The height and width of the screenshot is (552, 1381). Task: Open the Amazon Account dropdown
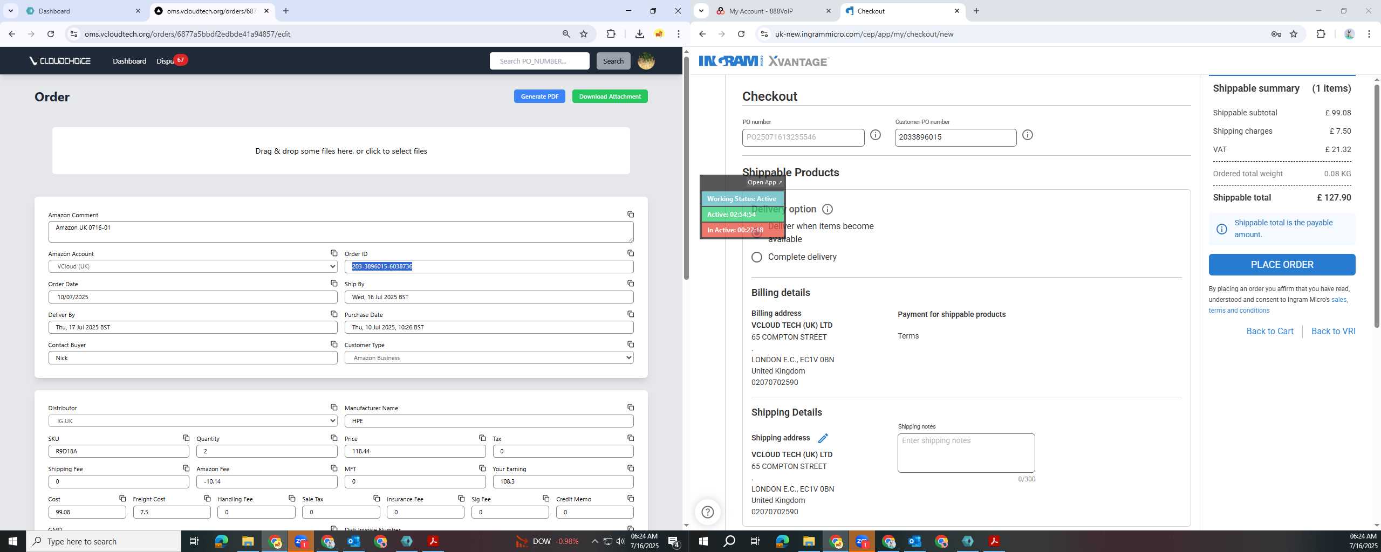[193, 266]
